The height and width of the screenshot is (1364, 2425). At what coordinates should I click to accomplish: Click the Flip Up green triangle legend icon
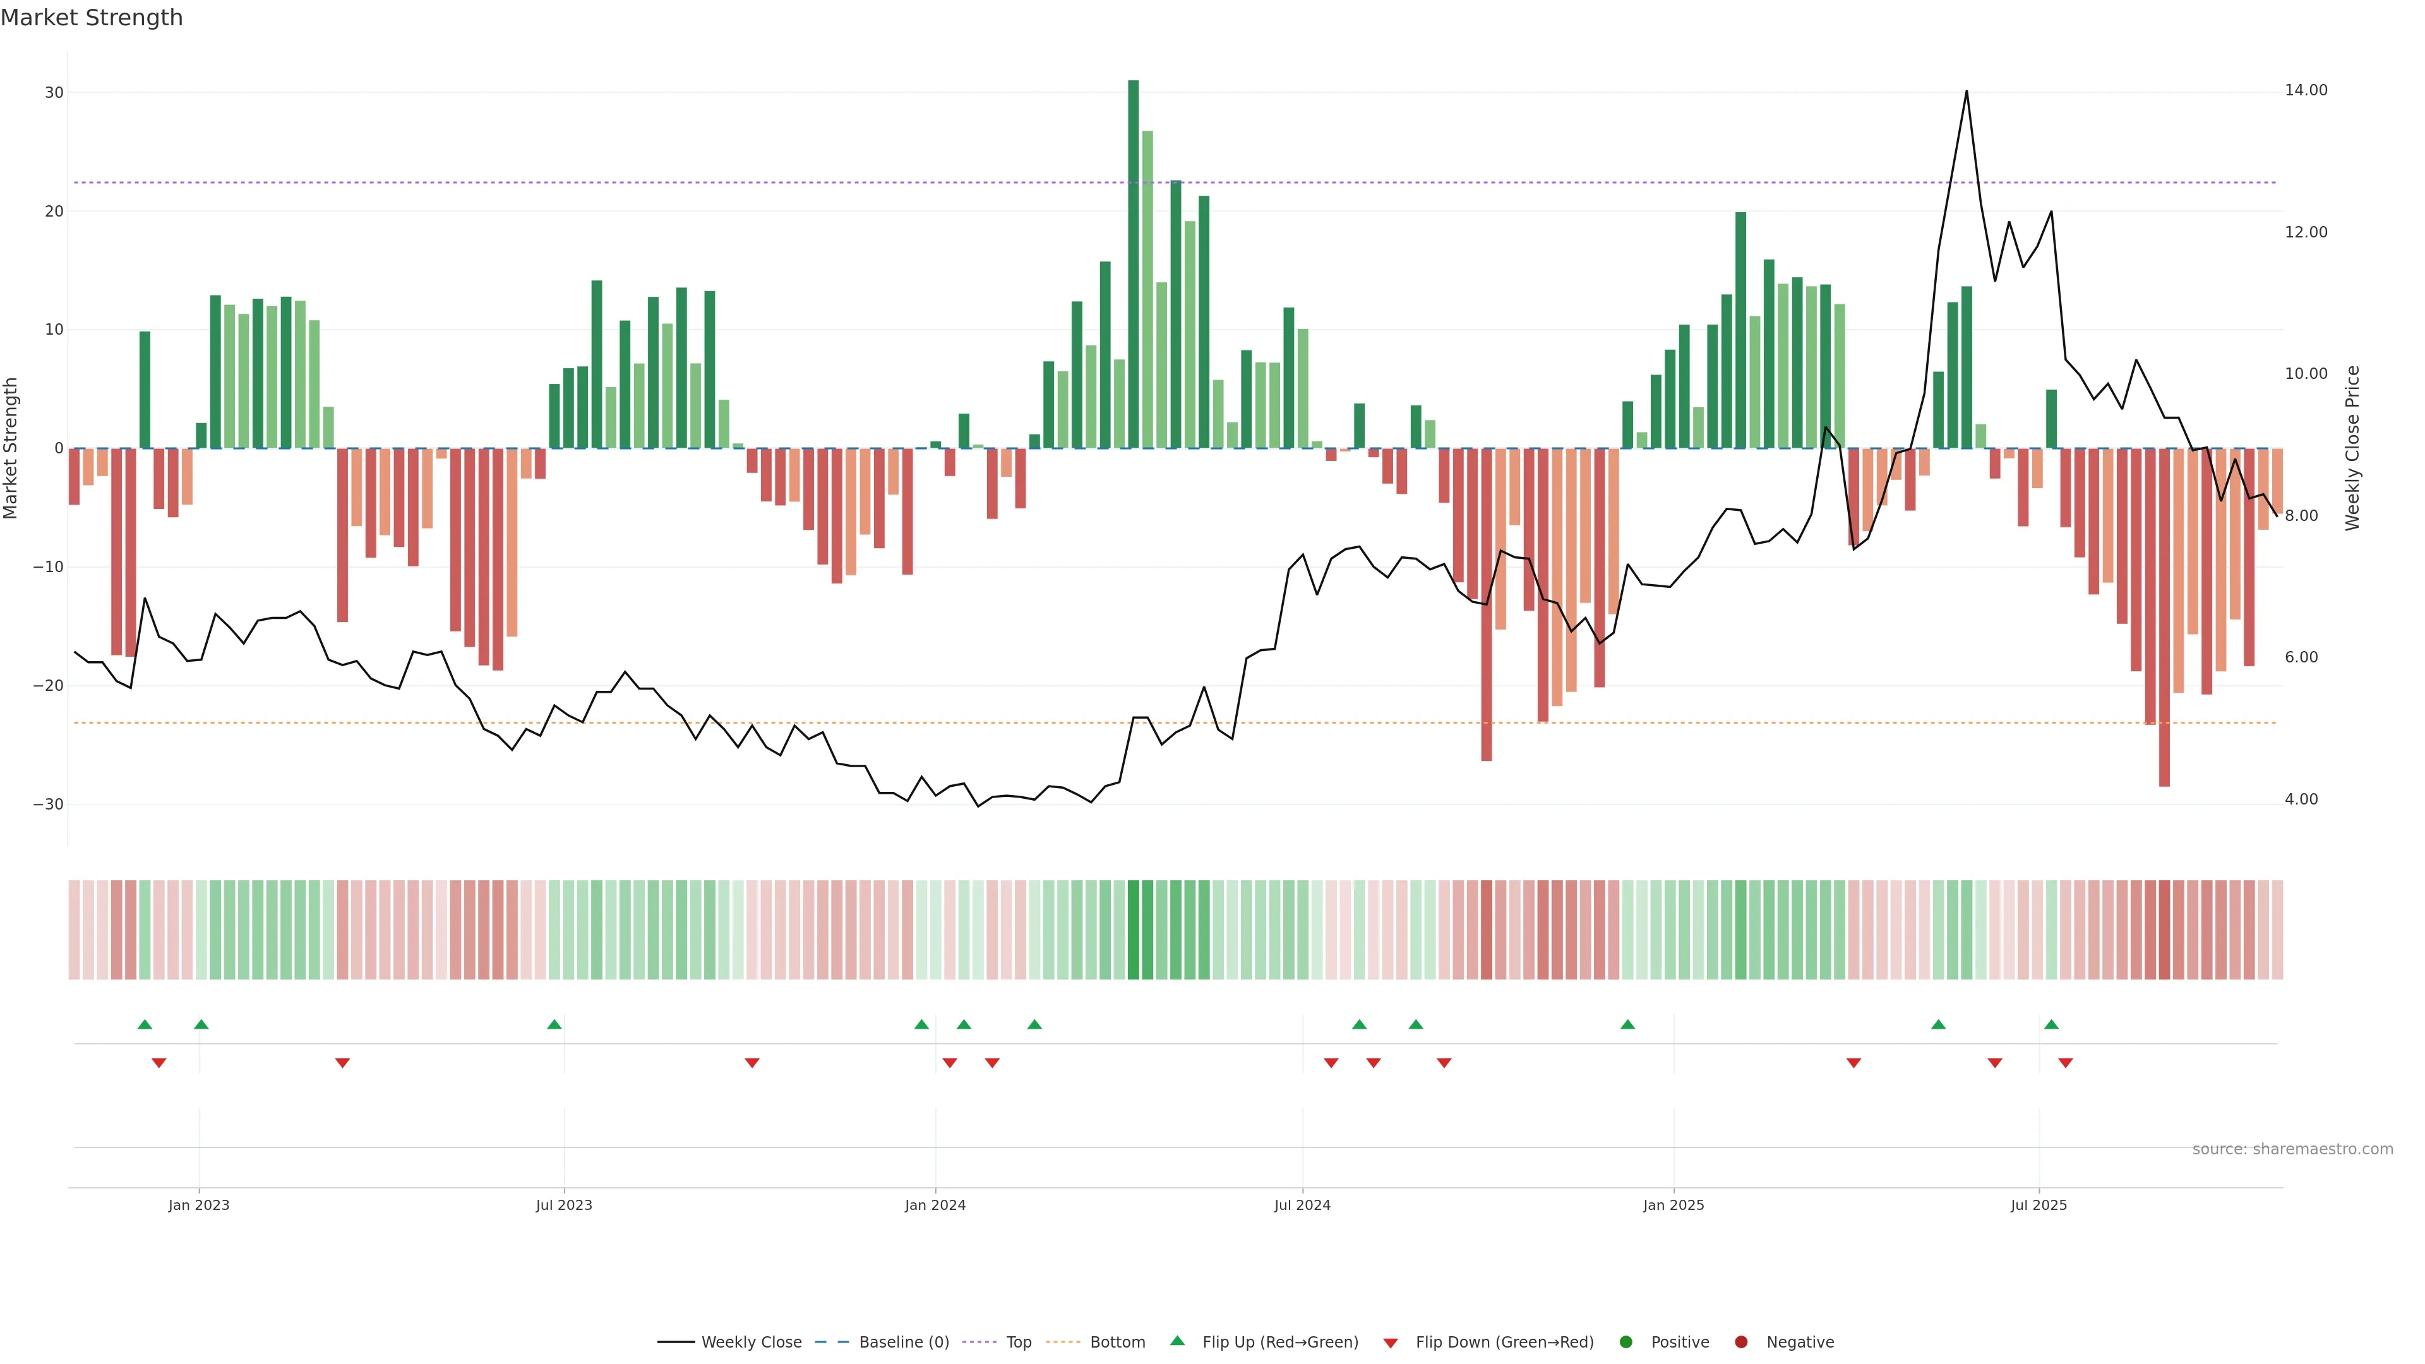1177,1341
